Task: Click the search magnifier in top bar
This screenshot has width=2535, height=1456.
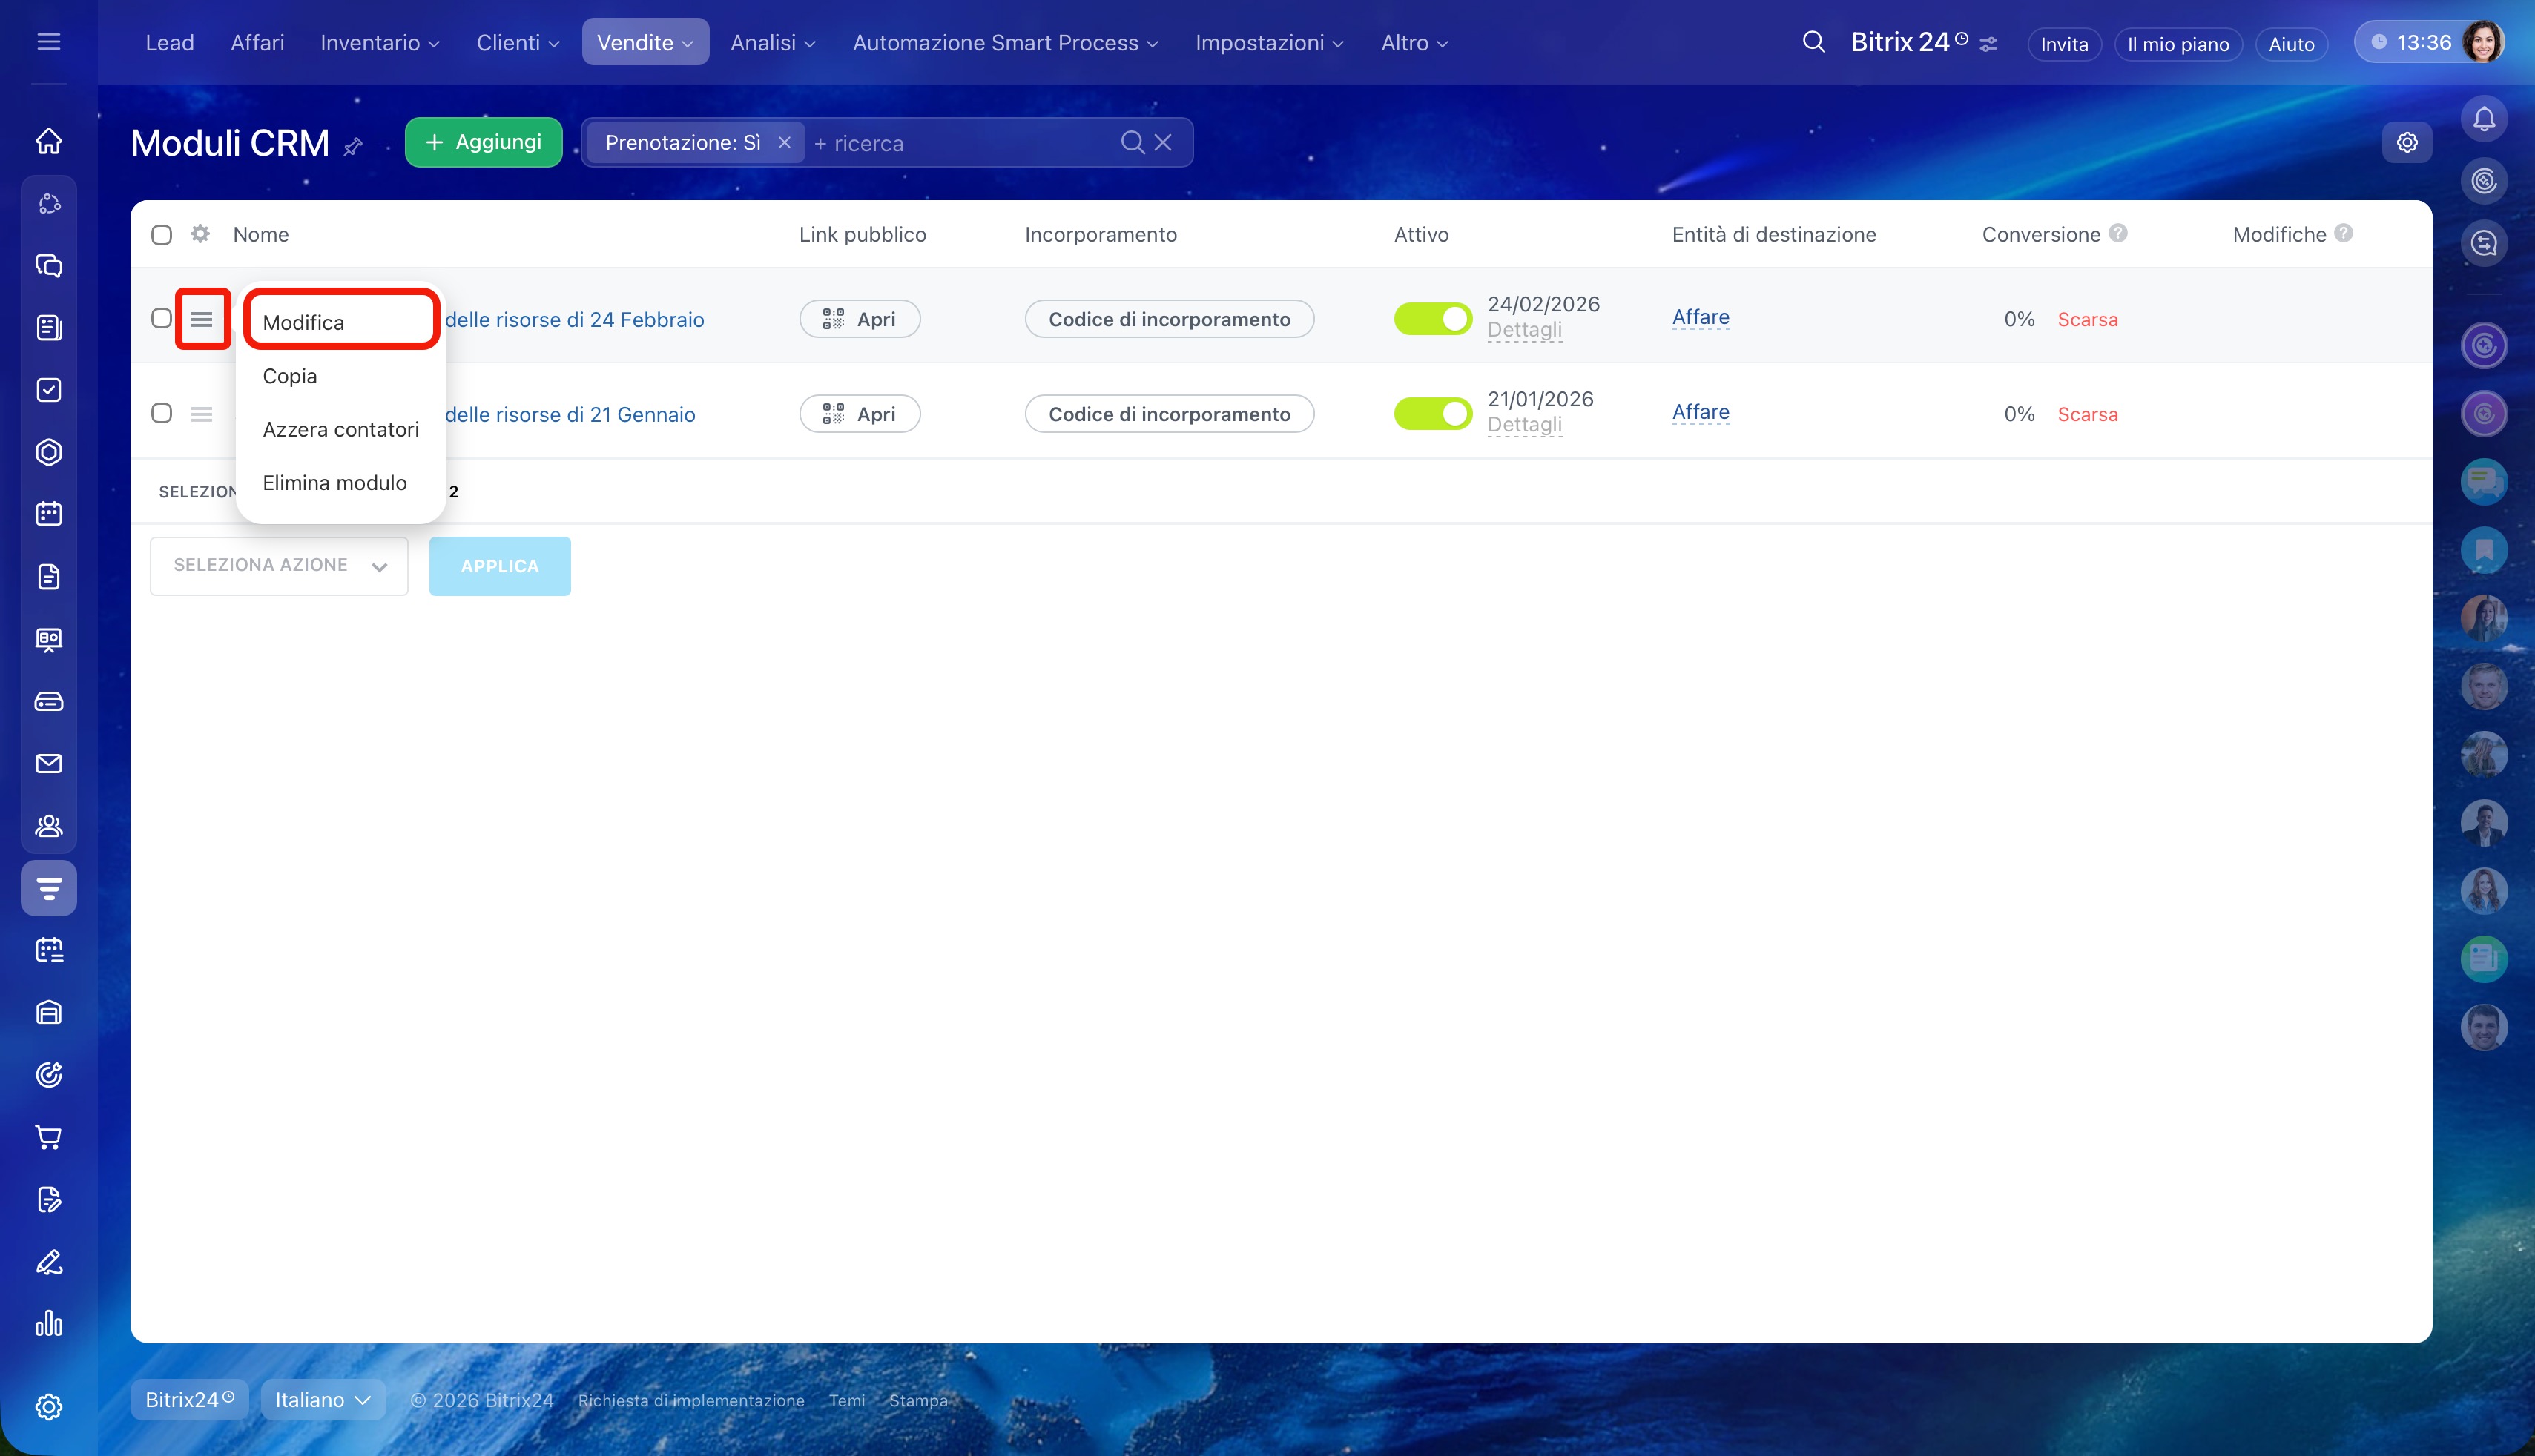Action: pyautogui.click(x=1813, y=42)
